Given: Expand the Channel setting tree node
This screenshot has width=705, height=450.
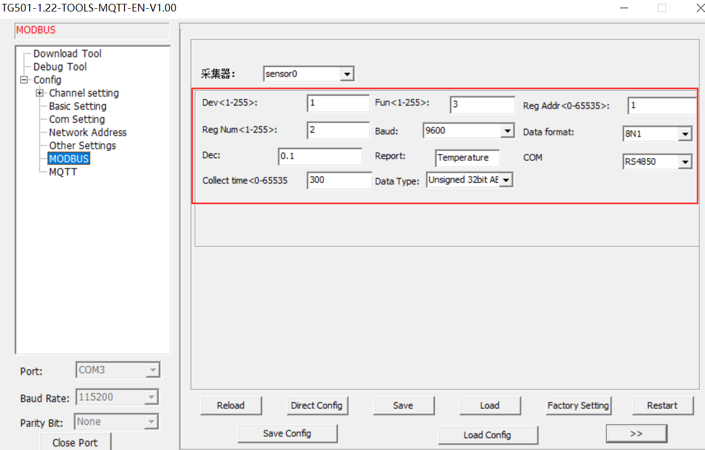Looking at the screenshot, I should pyautogui.click(x=39, y=93).
